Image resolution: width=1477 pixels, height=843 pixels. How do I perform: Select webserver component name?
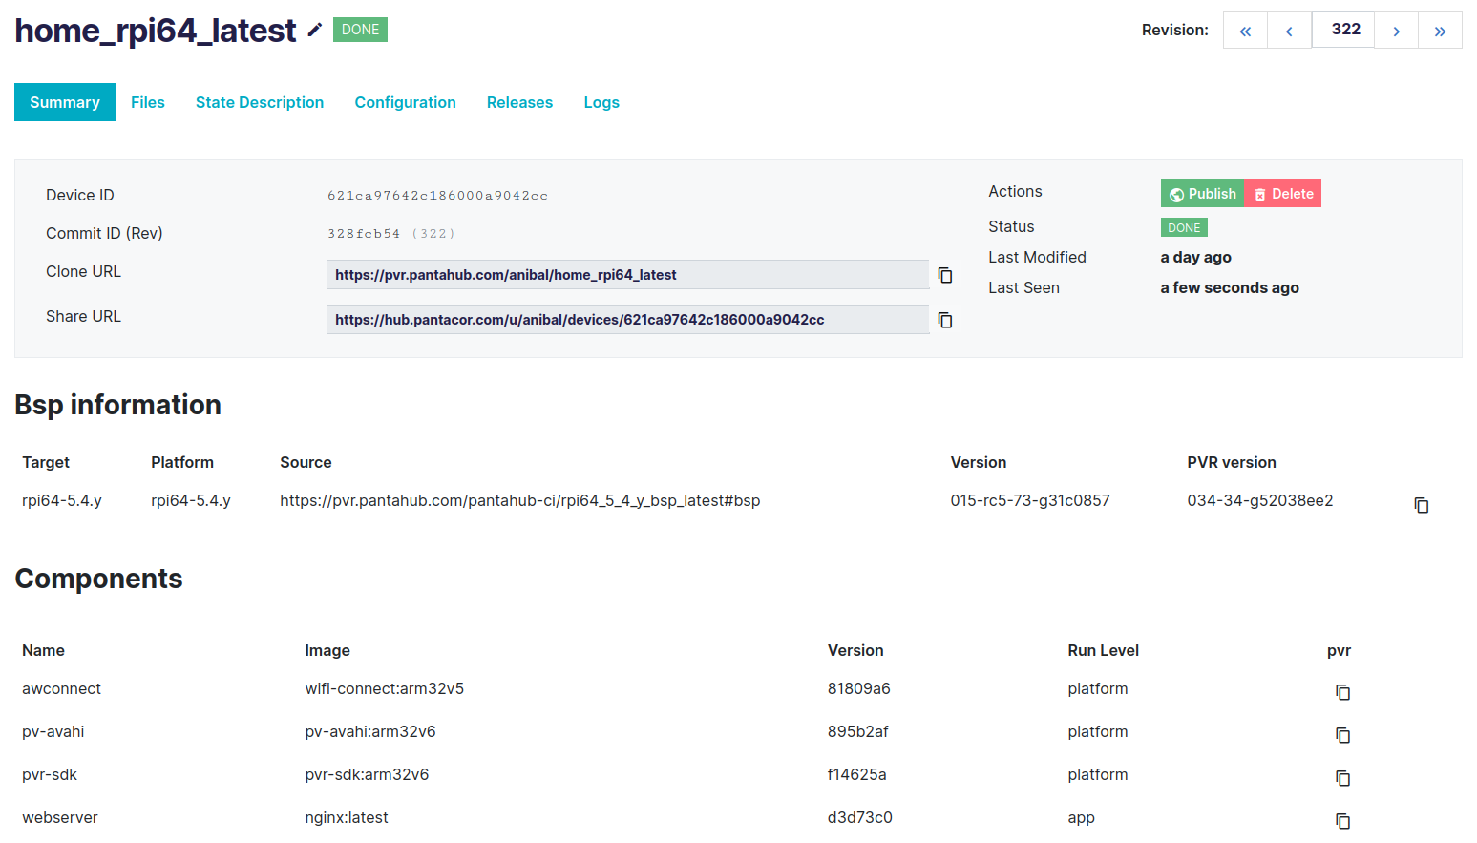click(x=60, y=817)
